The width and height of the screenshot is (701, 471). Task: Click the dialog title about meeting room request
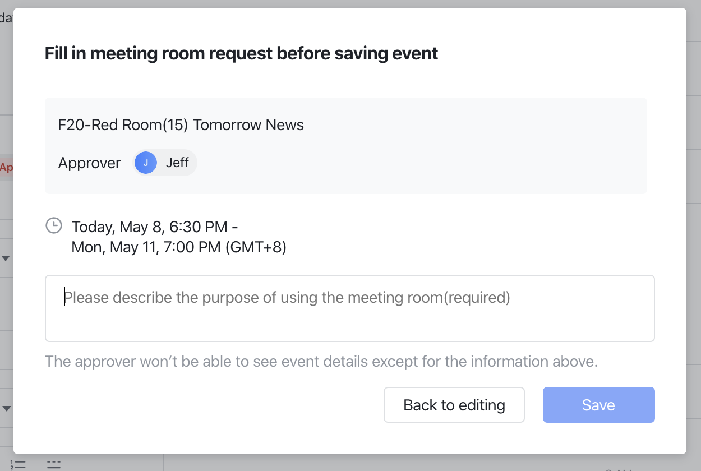pos(241,54)
